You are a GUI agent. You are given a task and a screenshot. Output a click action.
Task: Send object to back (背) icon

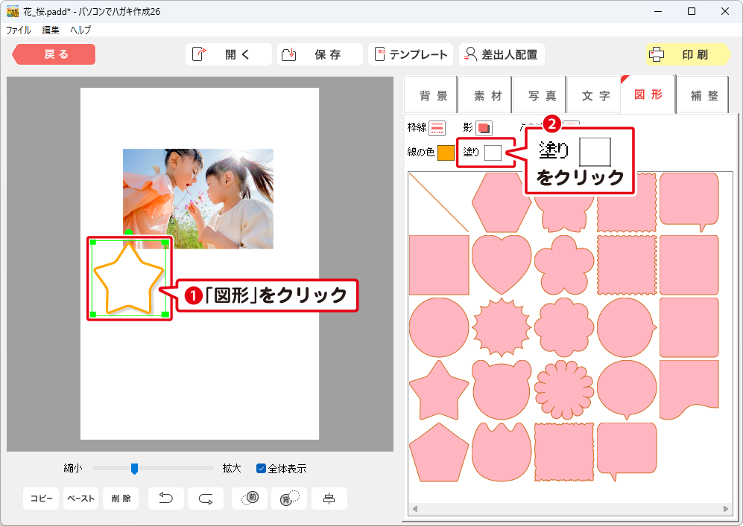coord(288,498)
